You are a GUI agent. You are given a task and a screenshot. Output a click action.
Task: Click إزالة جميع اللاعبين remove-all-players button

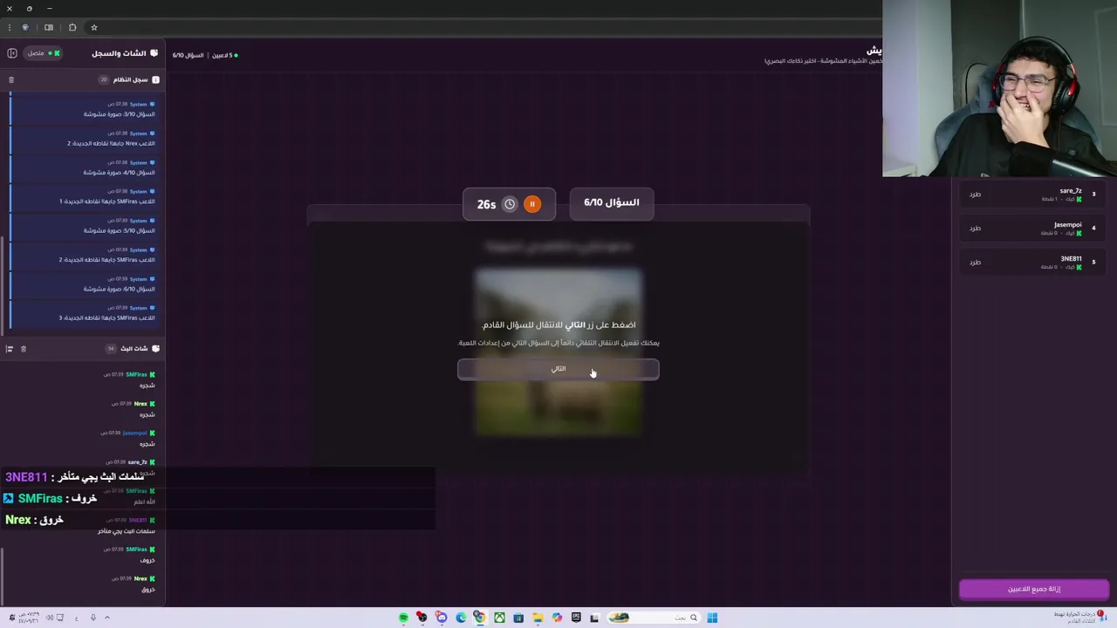click(x=1034, y=589)
